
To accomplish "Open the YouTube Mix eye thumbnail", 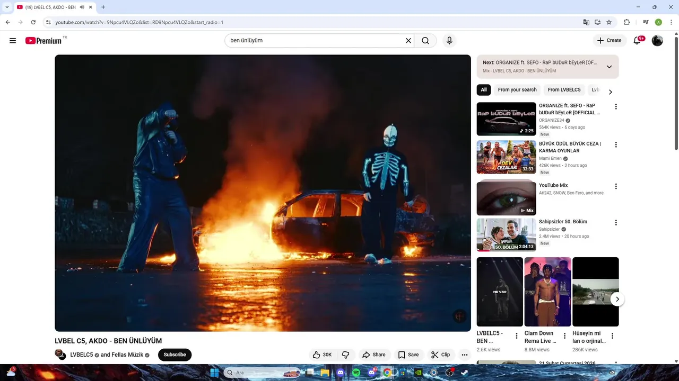I will click(x=506, y=198).
